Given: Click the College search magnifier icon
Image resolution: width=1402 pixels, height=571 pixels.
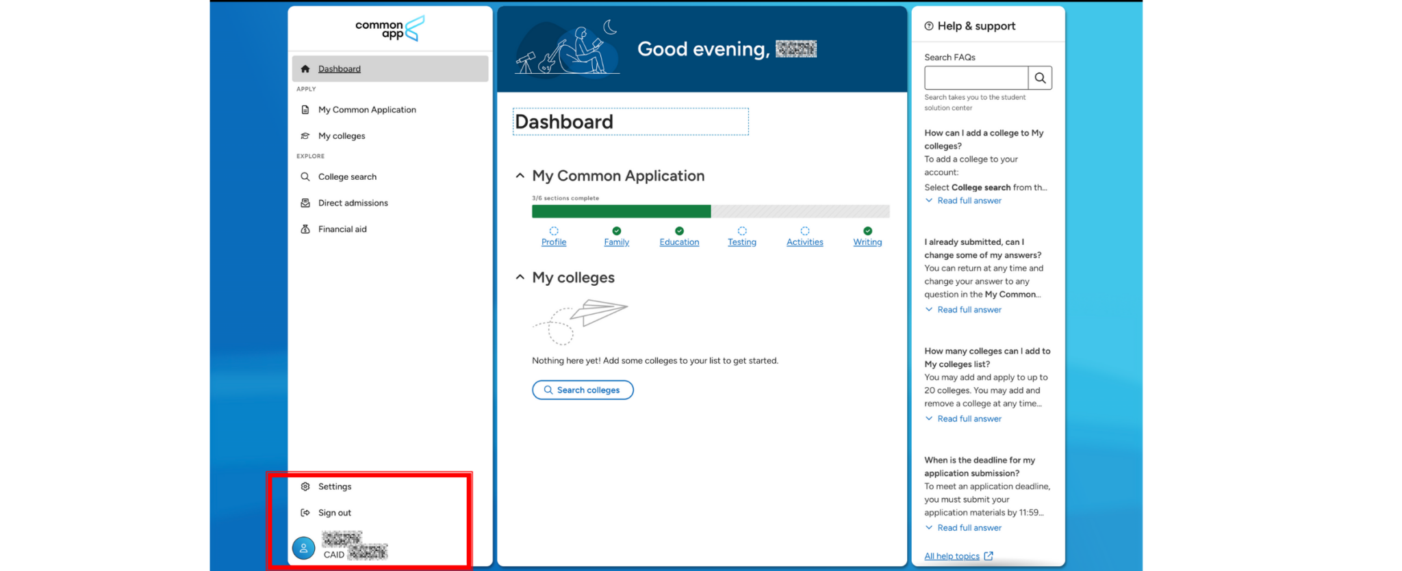Looking at the screenshot, I should pyautogui.click(x=305, y=176).
